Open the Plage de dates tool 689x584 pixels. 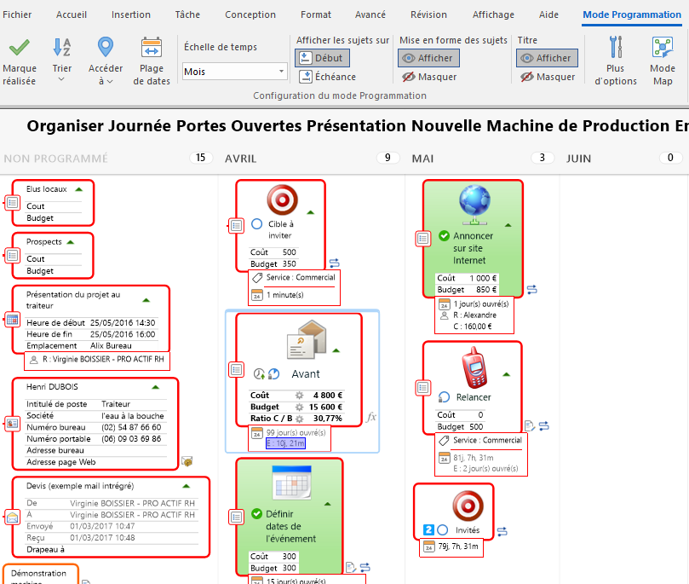point(152,48)
